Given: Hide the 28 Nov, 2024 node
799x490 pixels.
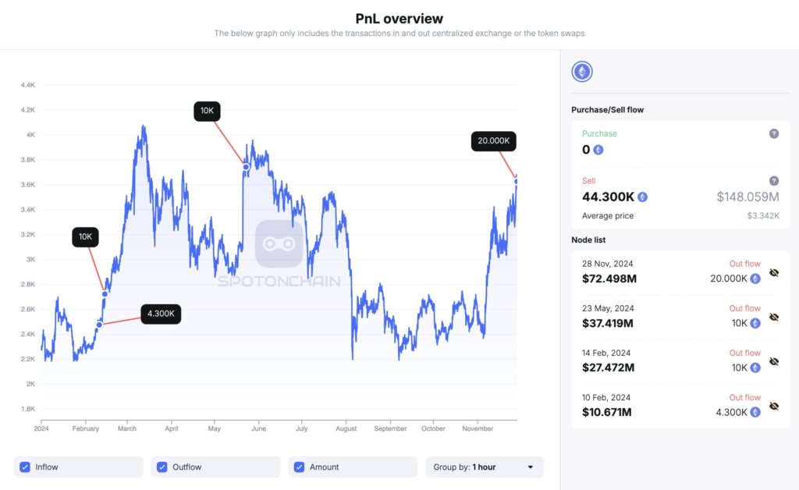Looking at the screenshot, I should pos(774,273).
